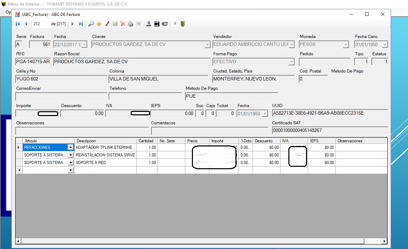Click the Certificado SAT field

(330, 131)
